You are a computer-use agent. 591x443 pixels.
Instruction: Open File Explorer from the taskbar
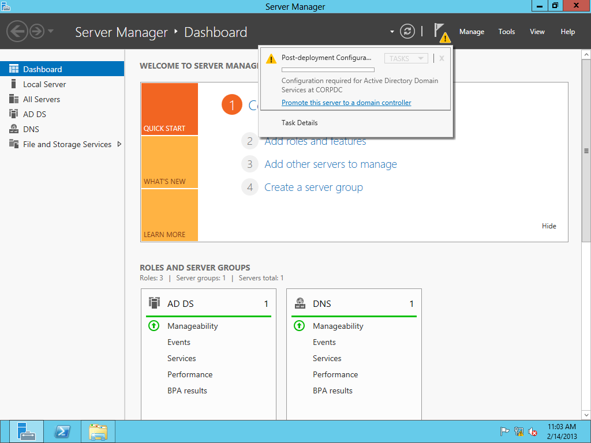(98, 431)
